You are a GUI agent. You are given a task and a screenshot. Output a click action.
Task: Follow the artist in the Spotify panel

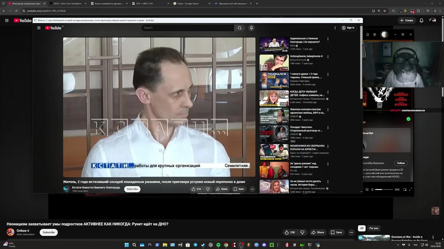click(401, 163)
